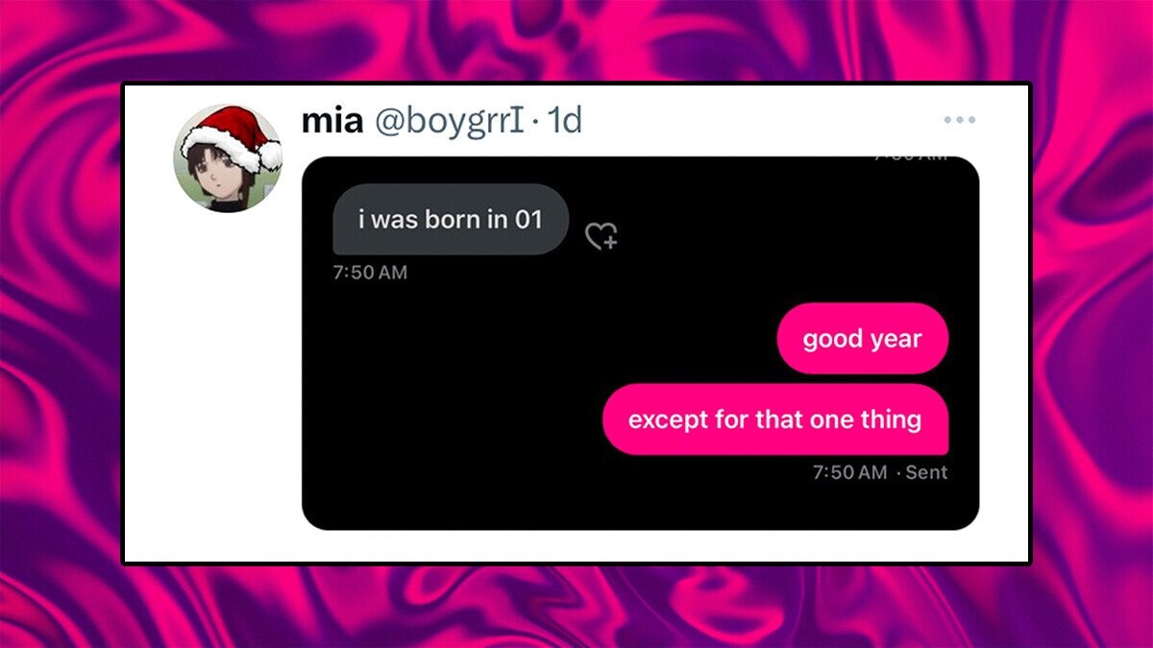1153x648 pixels.
Task: Select the "except for that one thing" message
Action: (x=774, y=420)
